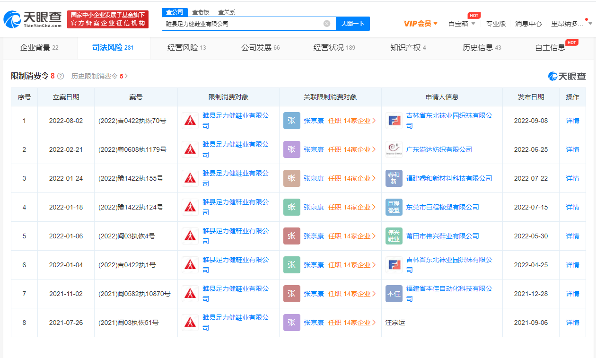Click the company logo in row 1 限制消费对象
This screenshot has height=358, width=596.
[190, 121]
